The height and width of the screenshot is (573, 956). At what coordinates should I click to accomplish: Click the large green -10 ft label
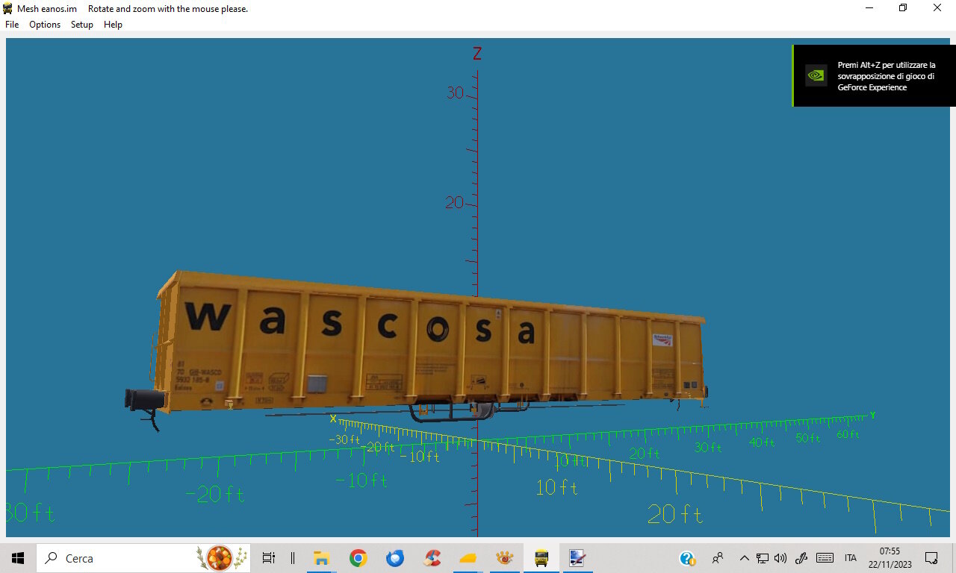pos(361,480)
